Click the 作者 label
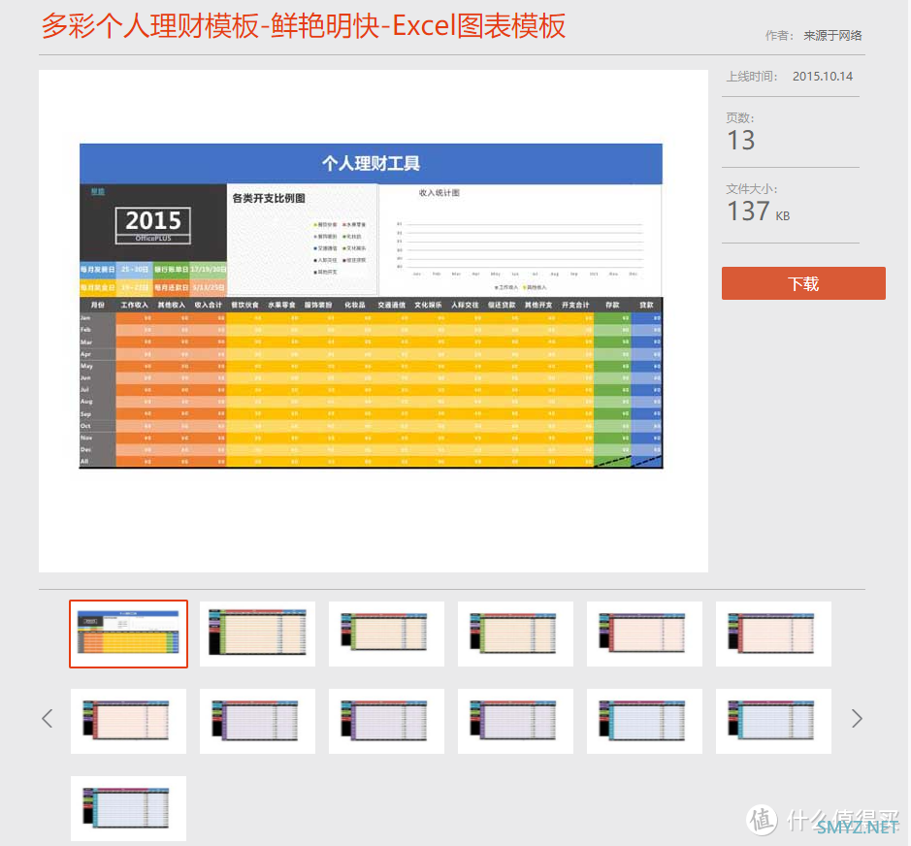The width and height of the screenshot is (911, 846). (x=779, y=36)
